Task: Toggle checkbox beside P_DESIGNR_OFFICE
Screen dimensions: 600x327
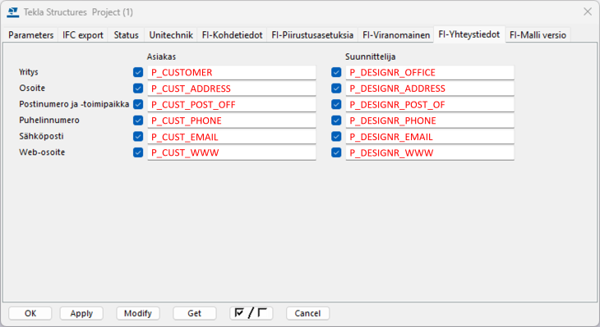Action: [336, 72]
